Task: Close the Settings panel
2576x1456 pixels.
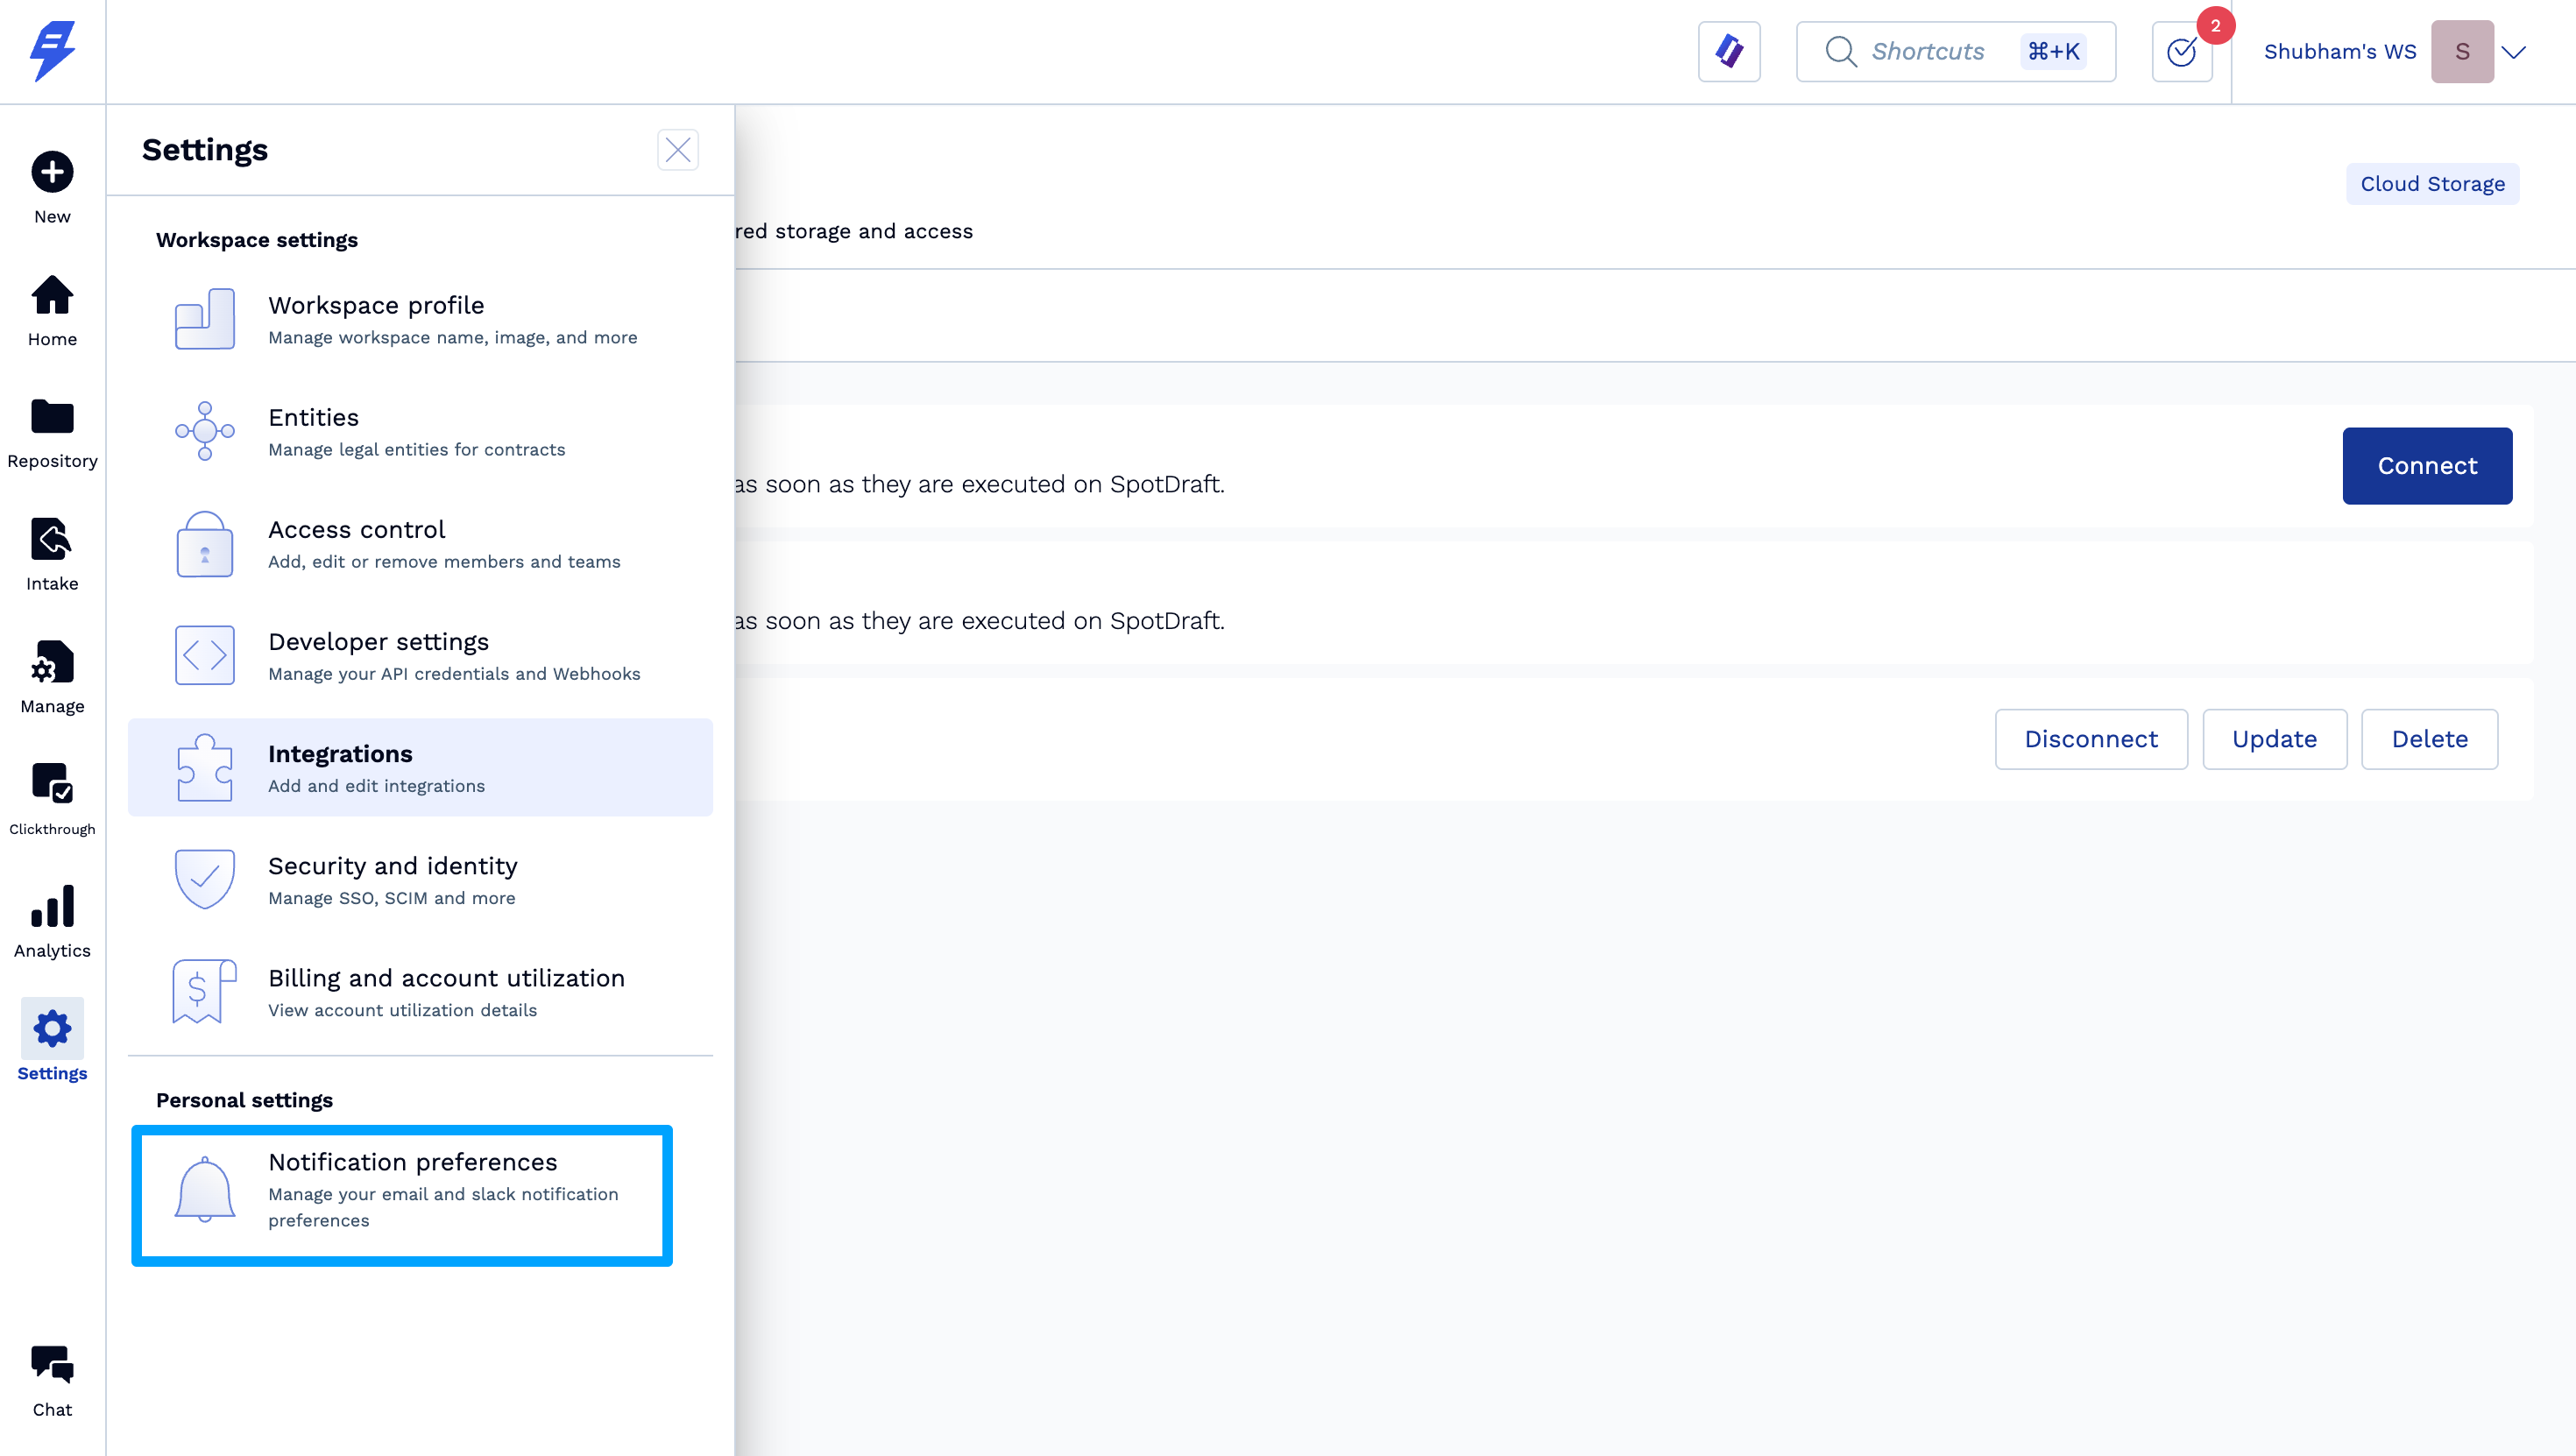Action: point(677,150)
